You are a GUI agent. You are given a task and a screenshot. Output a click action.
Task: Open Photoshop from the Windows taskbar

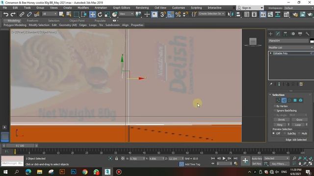pyautogui.click(x=74, y=172)
